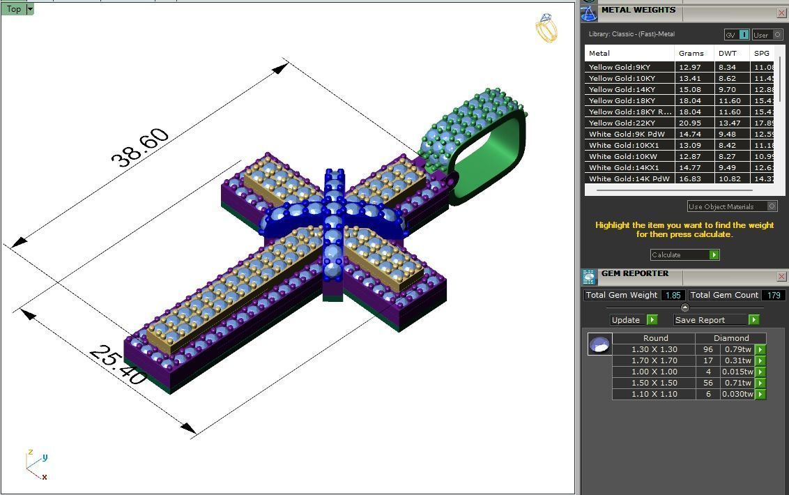789x495 pixels.
Task: Select the Yellow Gold:14KY row
Action: click(679, 89)
